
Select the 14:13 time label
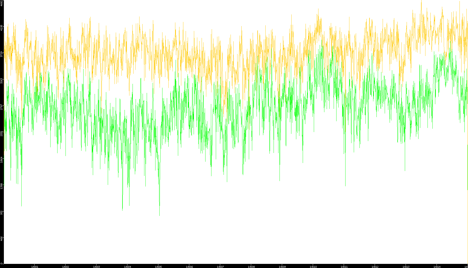click(x=406, y=267)
